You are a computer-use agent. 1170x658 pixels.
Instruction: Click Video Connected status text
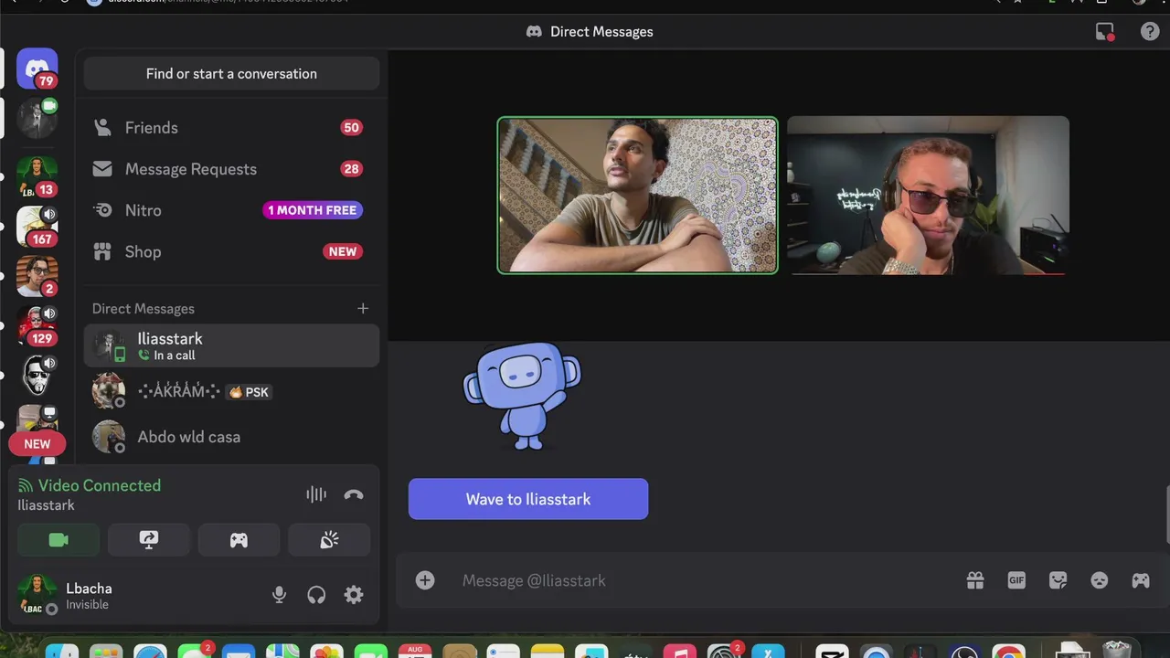pyautogui.click(x=100, y=485)
